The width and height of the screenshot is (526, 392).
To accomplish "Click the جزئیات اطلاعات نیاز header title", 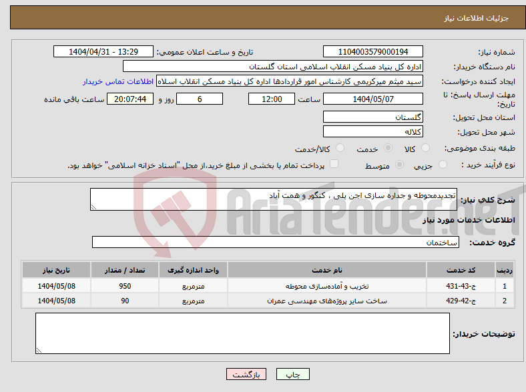I will pos(477,18).
